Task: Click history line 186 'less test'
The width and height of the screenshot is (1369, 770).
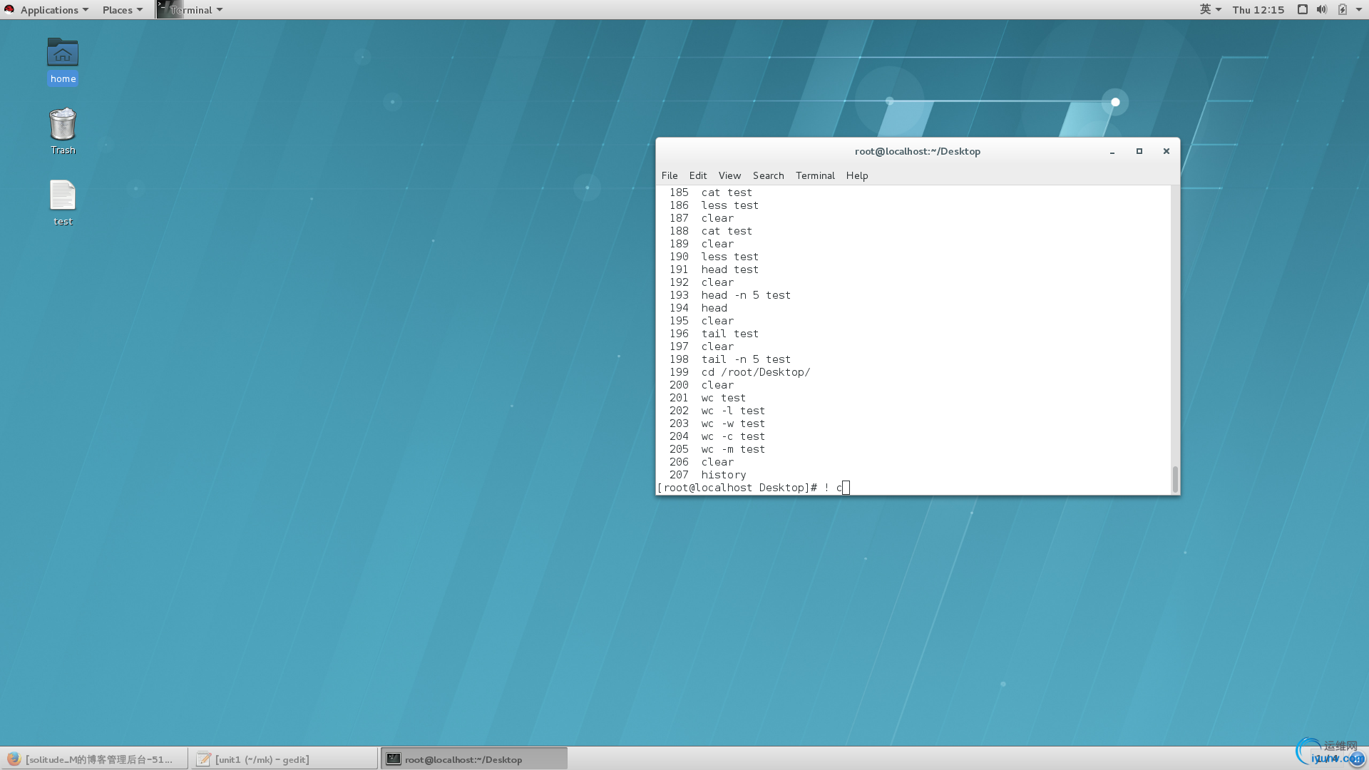Action: [x=729, y=205]
